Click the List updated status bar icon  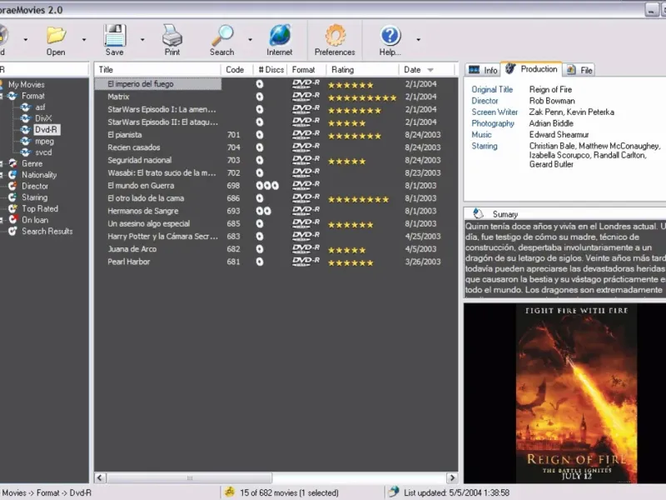(394, 492)
